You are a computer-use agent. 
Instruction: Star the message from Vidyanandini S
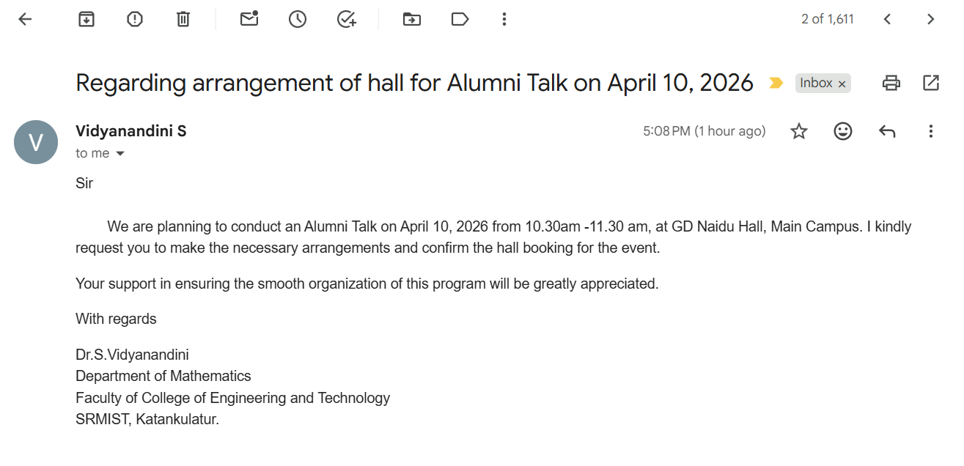(799, 131)
